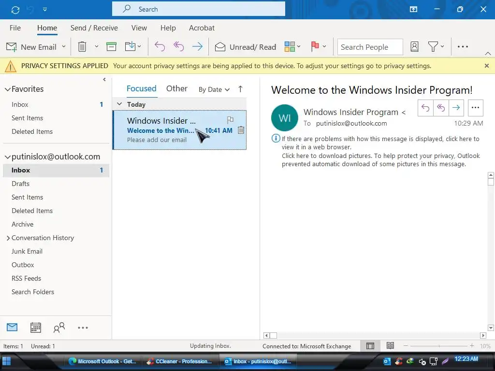Collapse the Favorites section
The width and height of the screenshot is (495, 371).
click(x=8, y=89)
